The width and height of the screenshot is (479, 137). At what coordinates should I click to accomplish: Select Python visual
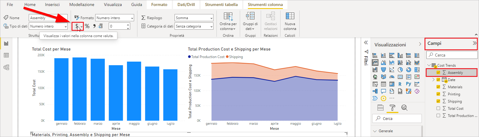[x=408, y=84]
